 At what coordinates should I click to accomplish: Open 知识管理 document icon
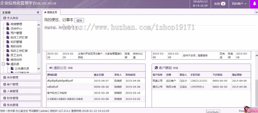coord(8,42)
